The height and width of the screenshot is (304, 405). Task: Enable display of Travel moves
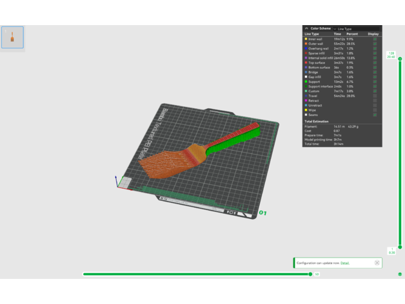374,96
